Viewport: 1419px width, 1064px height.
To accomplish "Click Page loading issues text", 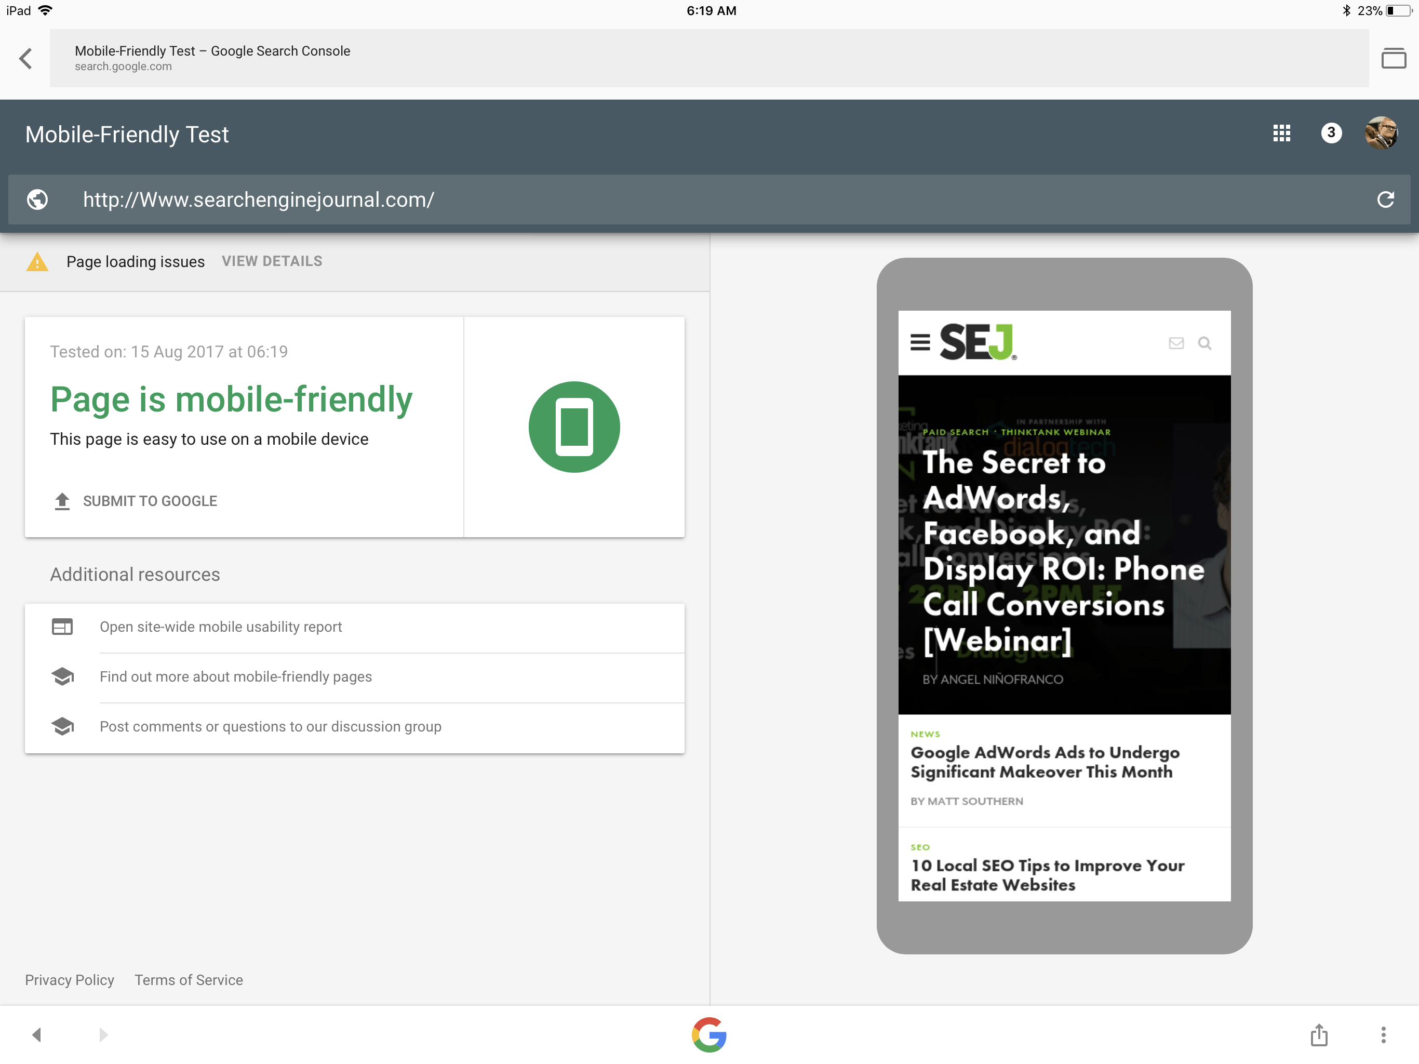I will [136, 262].
